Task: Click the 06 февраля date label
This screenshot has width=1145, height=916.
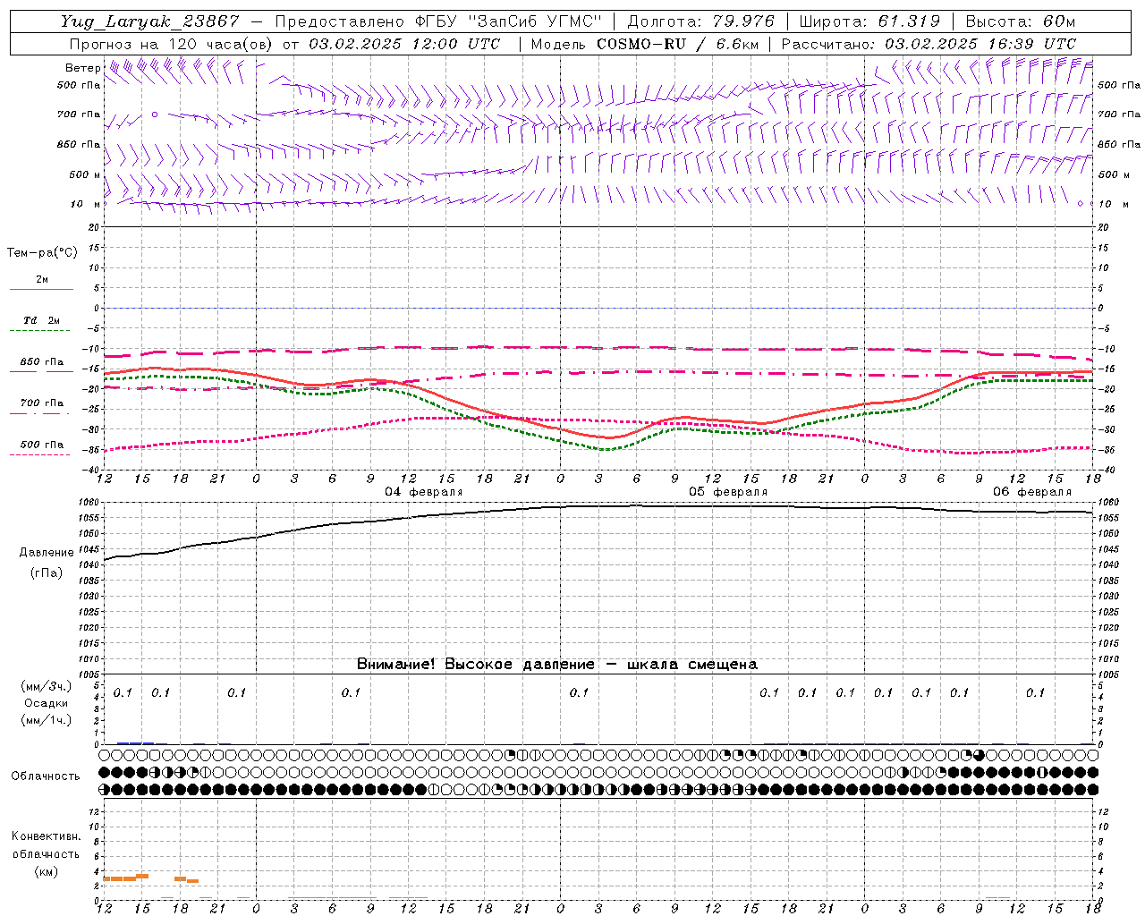Action: tap(1032, 492)
